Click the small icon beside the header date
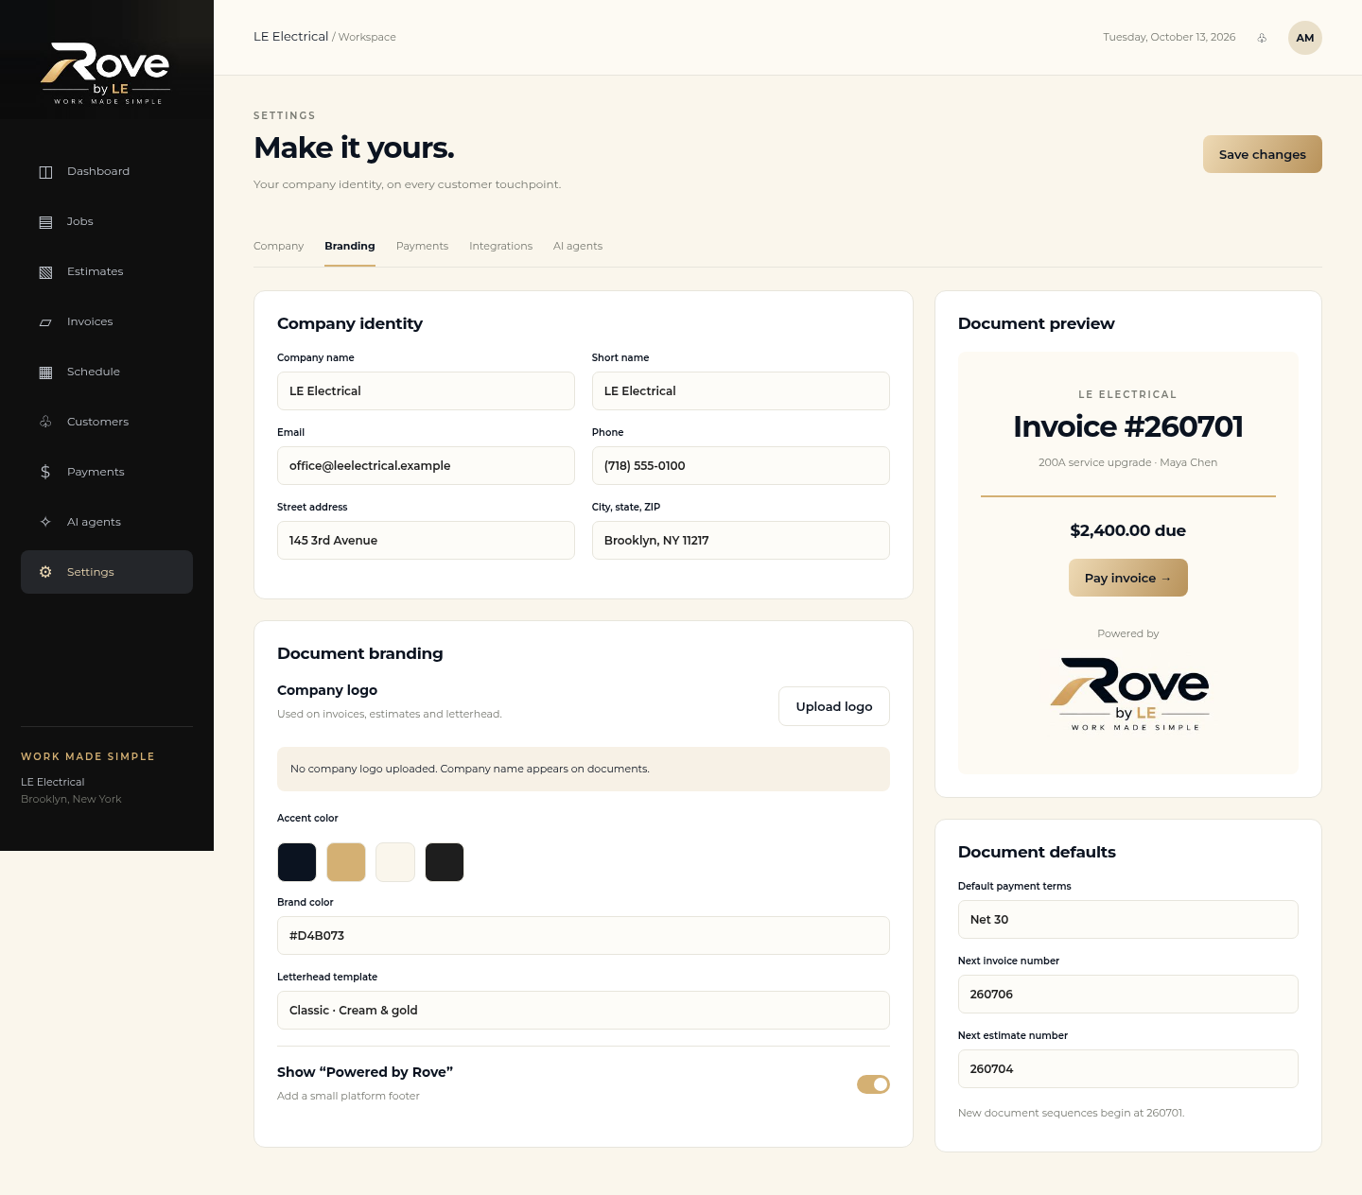The image size is (1362, 1195). [x=1262, y=38]
